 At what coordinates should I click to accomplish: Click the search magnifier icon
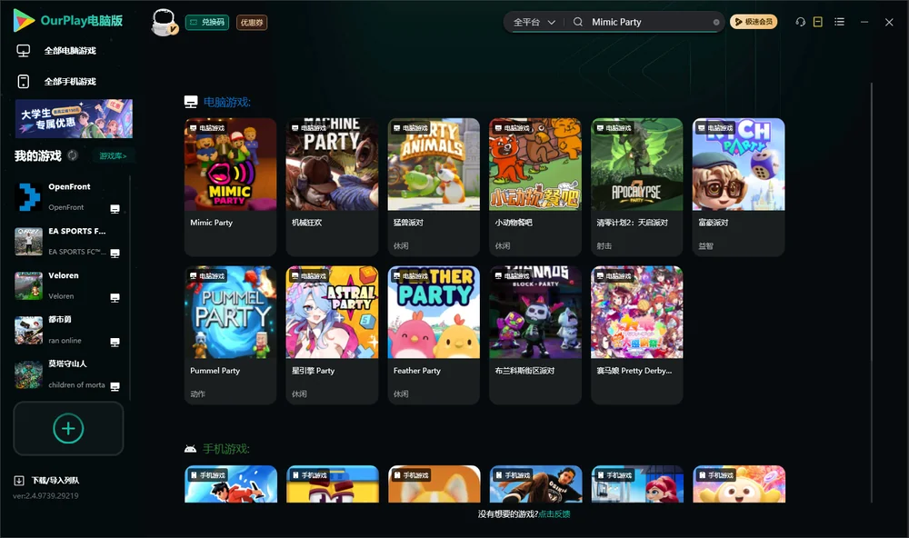click(x=578, y=22)
